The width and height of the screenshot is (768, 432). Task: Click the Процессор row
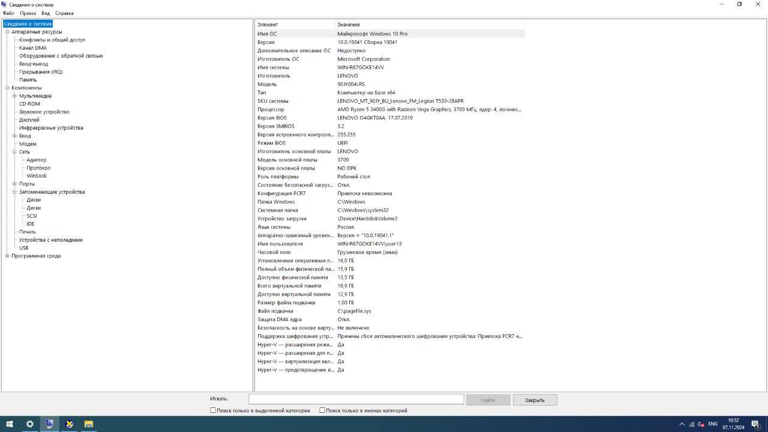pos(390,109)
